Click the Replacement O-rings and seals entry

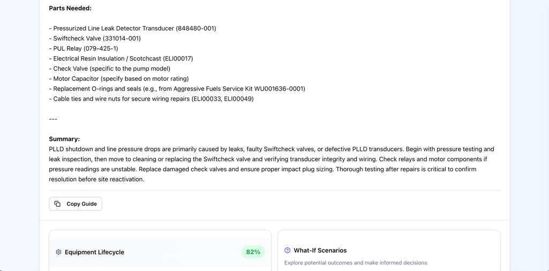click(x=177, y=89)
